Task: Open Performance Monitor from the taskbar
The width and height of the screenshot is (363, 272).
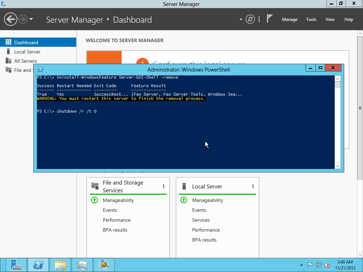Action: pos(82,265)
